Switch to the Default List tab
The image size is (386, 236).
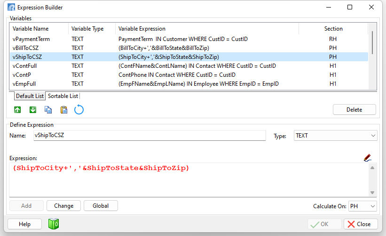(x=30, y=96)
